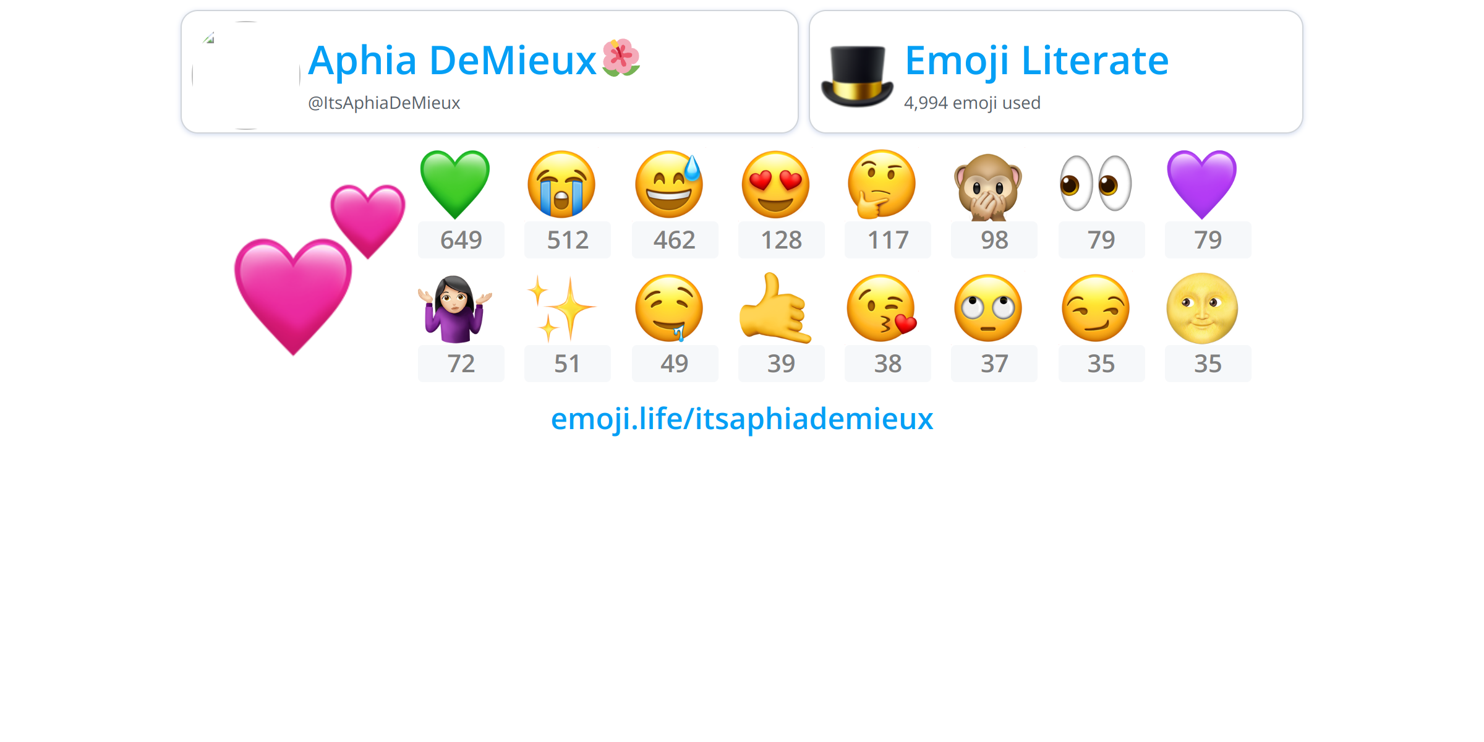Click the sweat smile emoji
Viewport: 1484px width, 742px height.
pyautogui.click(x=669, y=184)
